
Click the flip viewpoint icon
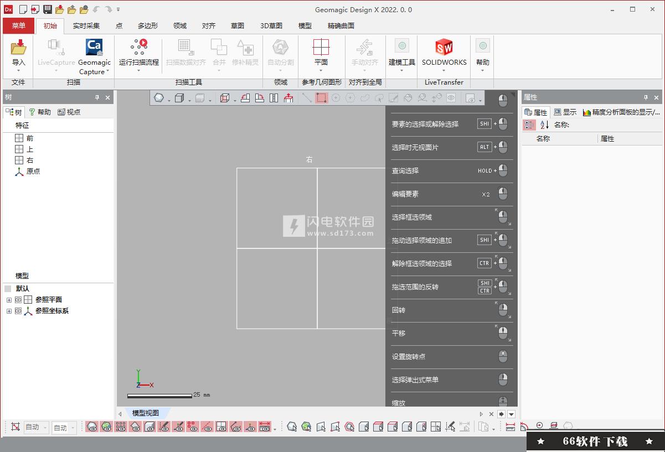274,98
